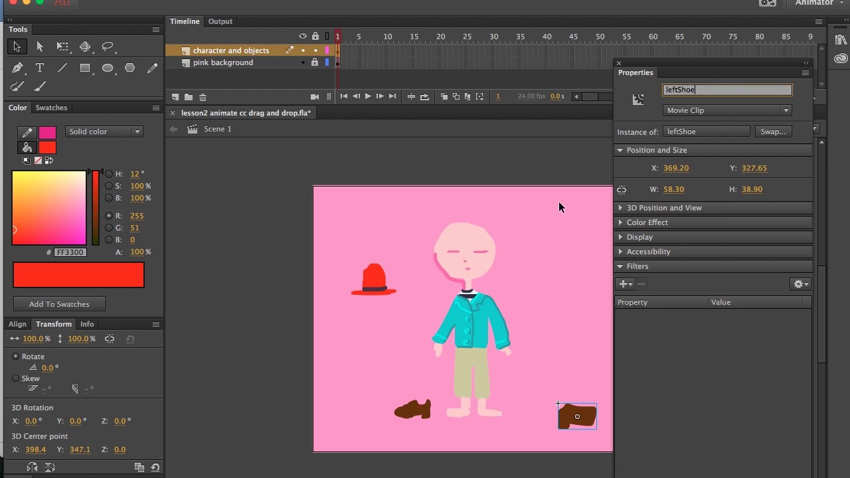Swap stroke and fill colors

click(x=49, y=161)
